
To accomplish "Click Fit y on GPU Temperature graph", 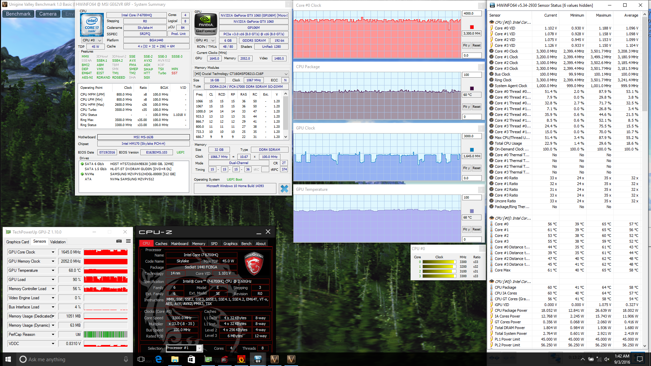I will [466, 229].
